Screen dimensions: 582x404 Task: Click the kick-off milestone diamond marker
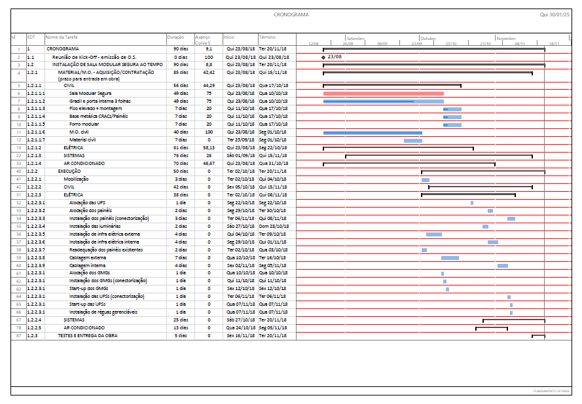click(x=323, y=57)
